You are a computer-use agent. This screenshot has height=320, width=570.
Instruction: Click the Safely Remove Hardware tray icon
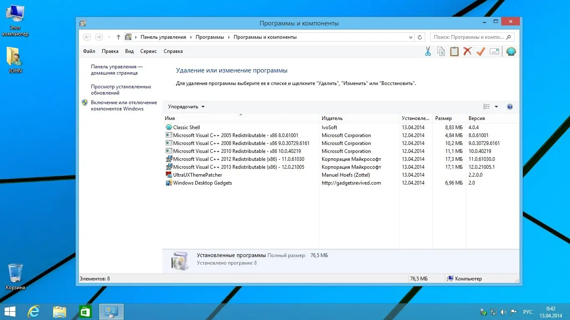pyautogui.click(x=484, y=312)
